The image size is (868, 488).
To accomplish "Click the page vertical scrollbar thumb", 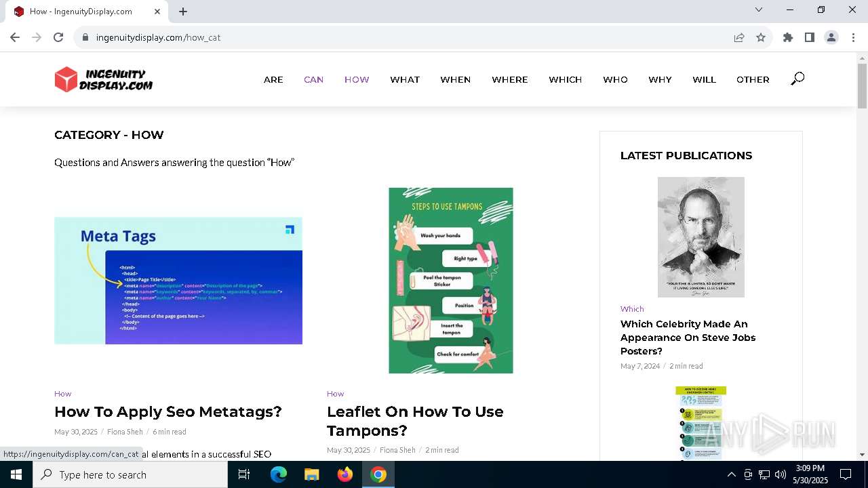I will 862,85.
